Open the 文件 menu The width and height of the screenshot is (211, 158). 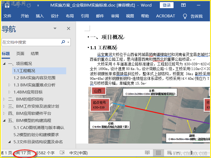pyautogui.click(x=7, y=16)
